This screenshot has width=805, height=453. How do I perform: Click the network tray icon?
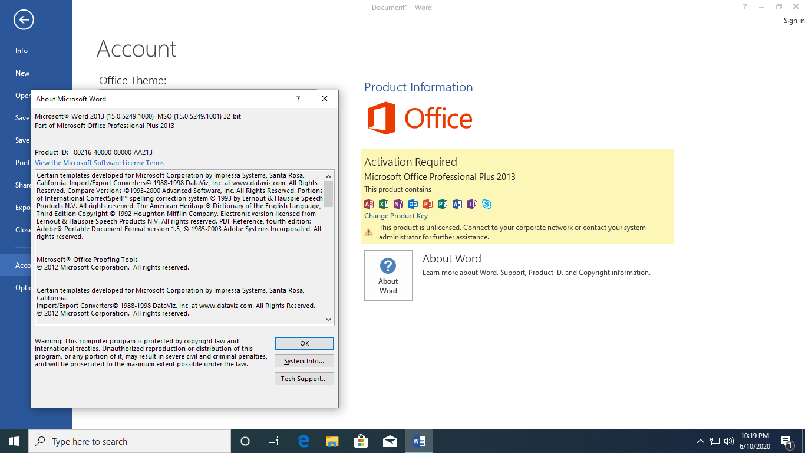click(715, 441)
